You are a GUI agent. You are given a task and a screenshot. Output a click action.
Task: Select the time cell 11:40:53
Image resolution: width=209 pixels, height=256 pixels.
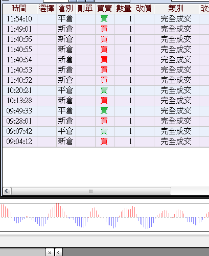pyautogui.click(x=19, y=70)
